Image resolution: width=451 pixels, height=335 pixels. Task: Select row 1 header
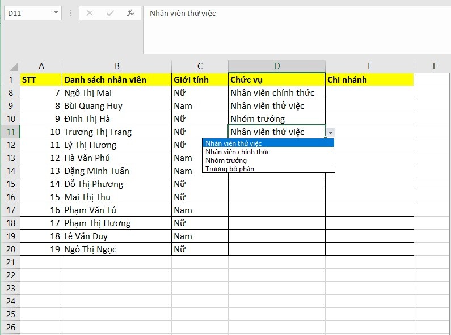tap(11, 79)
